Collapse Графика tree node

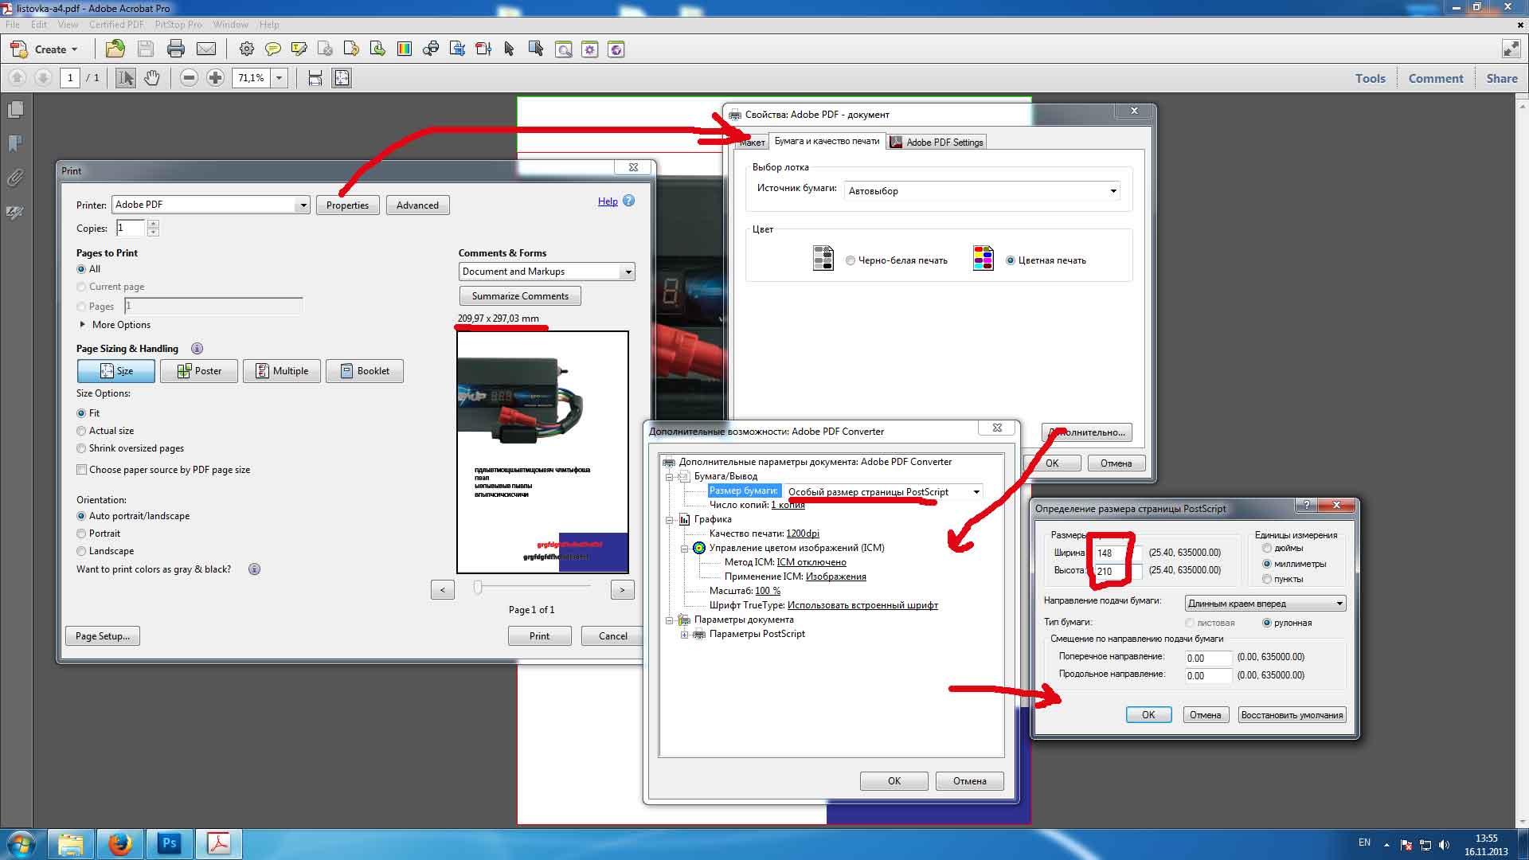coord(670,520)
